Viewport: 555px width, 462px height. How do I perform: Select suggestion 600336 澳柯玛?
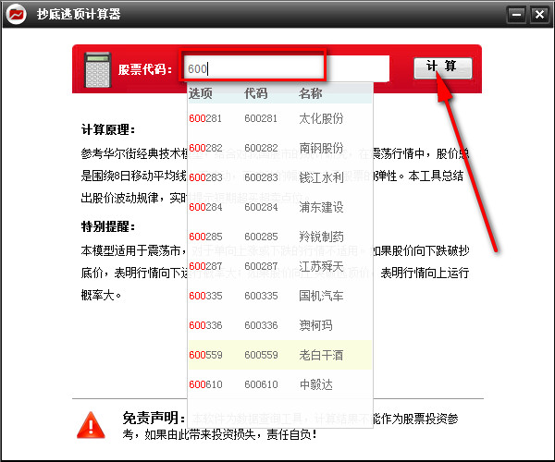(x=280, y=325)
